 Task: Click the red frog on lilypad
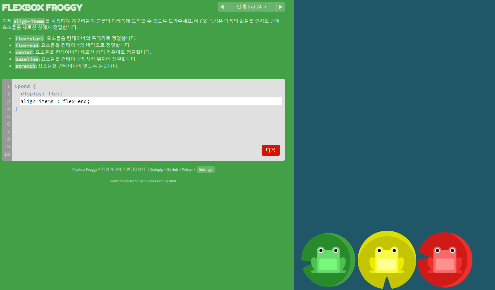[x=445, y=260]
